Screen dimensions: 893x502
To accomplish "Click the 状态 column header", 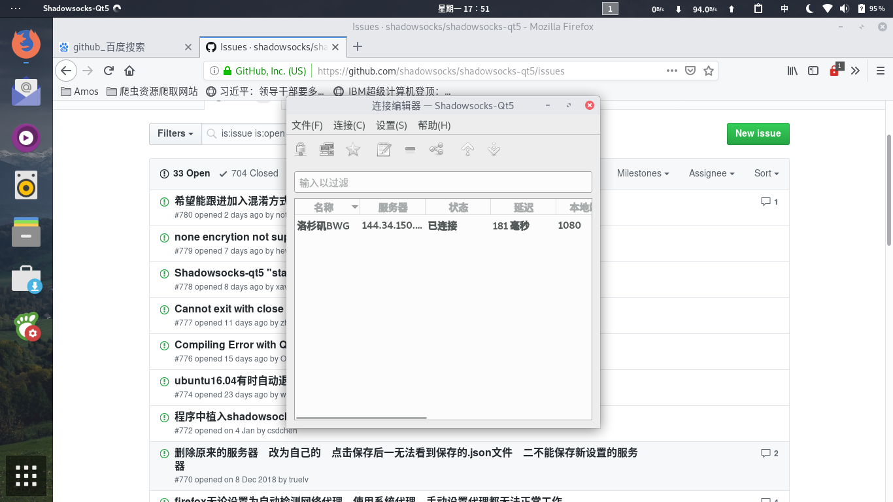I will [x=458, y=207].
